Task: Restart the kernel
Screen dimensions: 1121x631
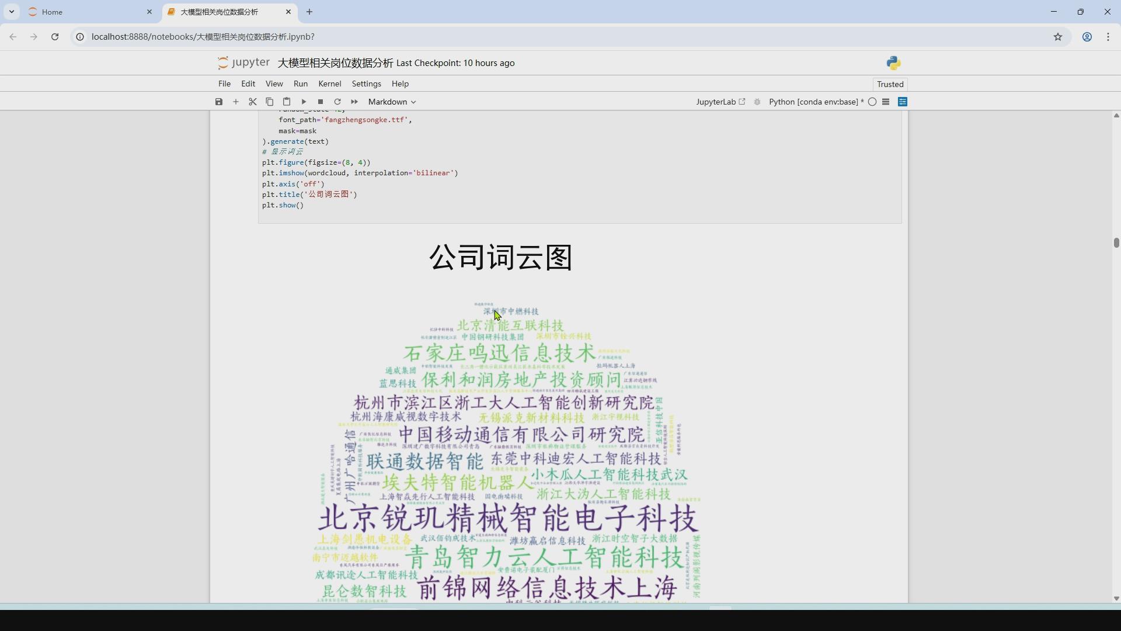Action: pos(337,102)
